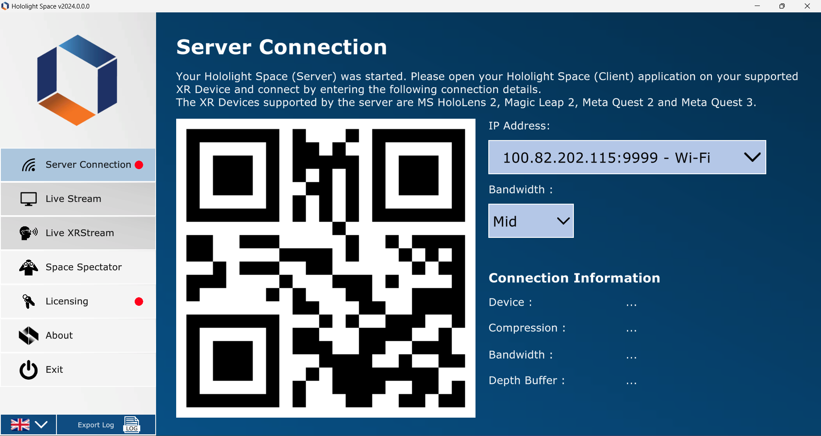Click the LOG file icon
Screen dimensions: 821x436
point(132,425)
